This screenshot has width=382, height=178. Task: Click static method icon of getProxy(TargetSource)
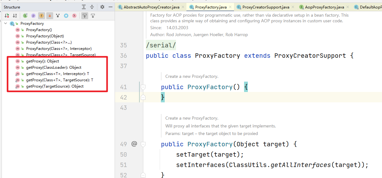coord(18,86)
